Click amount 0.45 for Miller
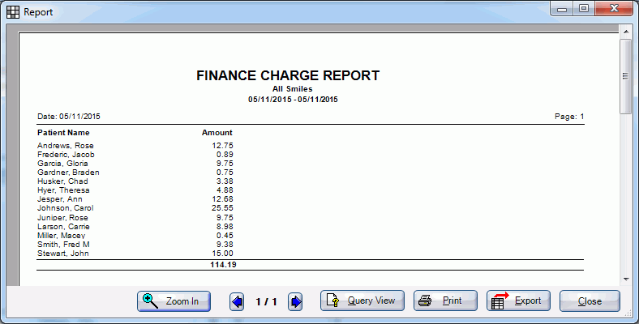The width and height of the screenshot is (639, 324). pos(225,236)
